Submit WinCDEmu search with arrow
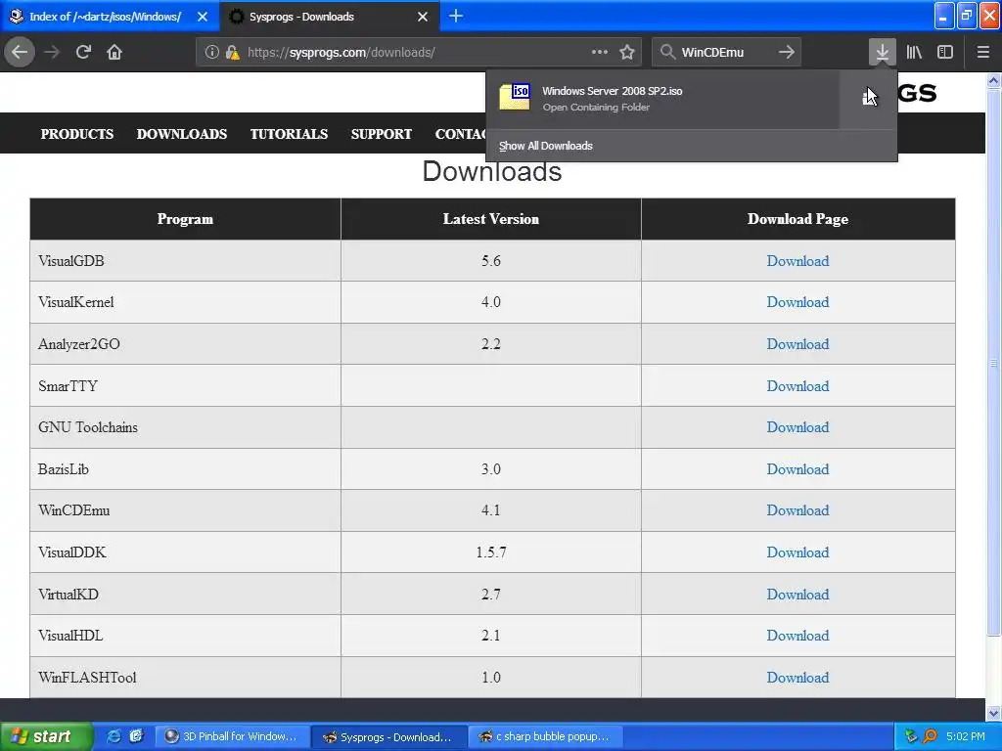1002x751 pixels. point(787,52)
